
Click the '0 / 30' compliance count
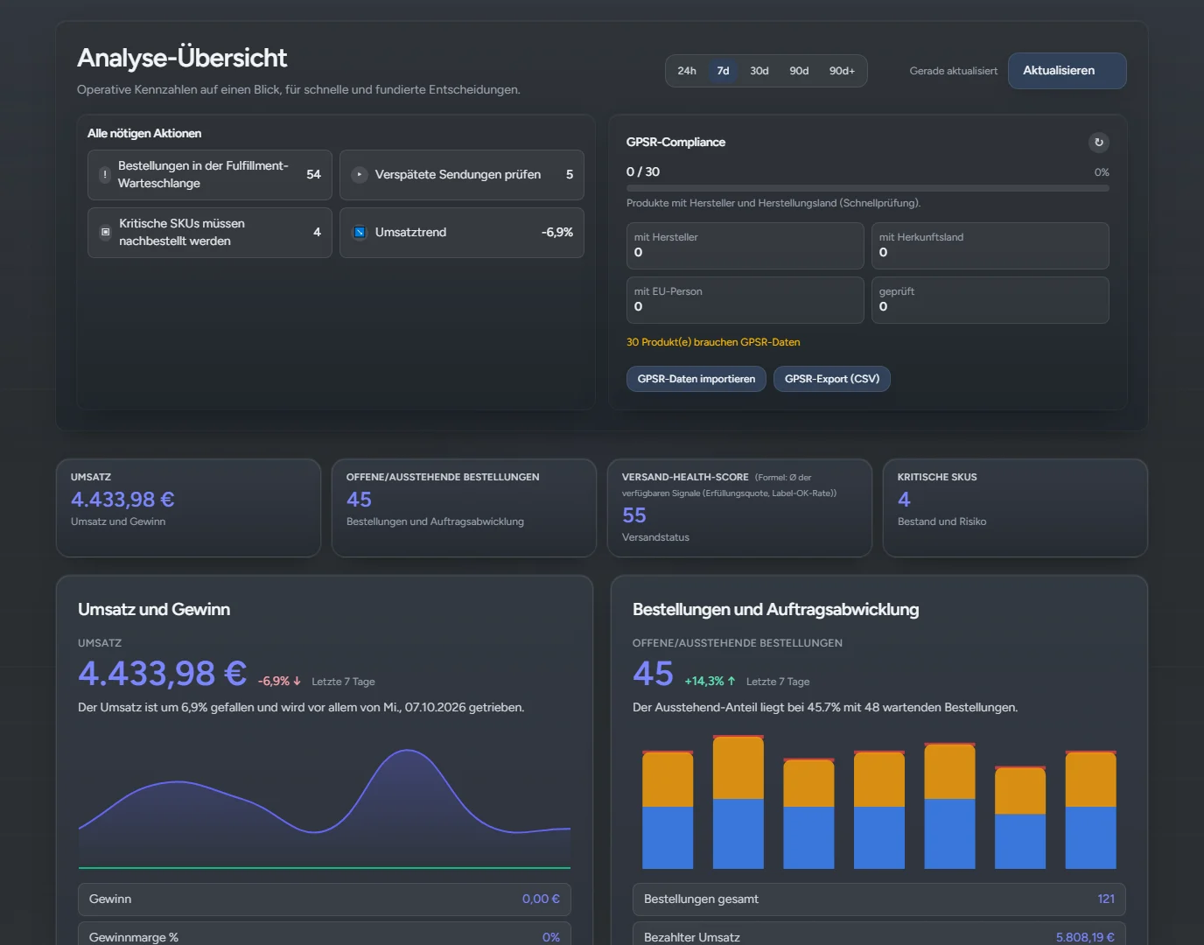click(643, 171)
